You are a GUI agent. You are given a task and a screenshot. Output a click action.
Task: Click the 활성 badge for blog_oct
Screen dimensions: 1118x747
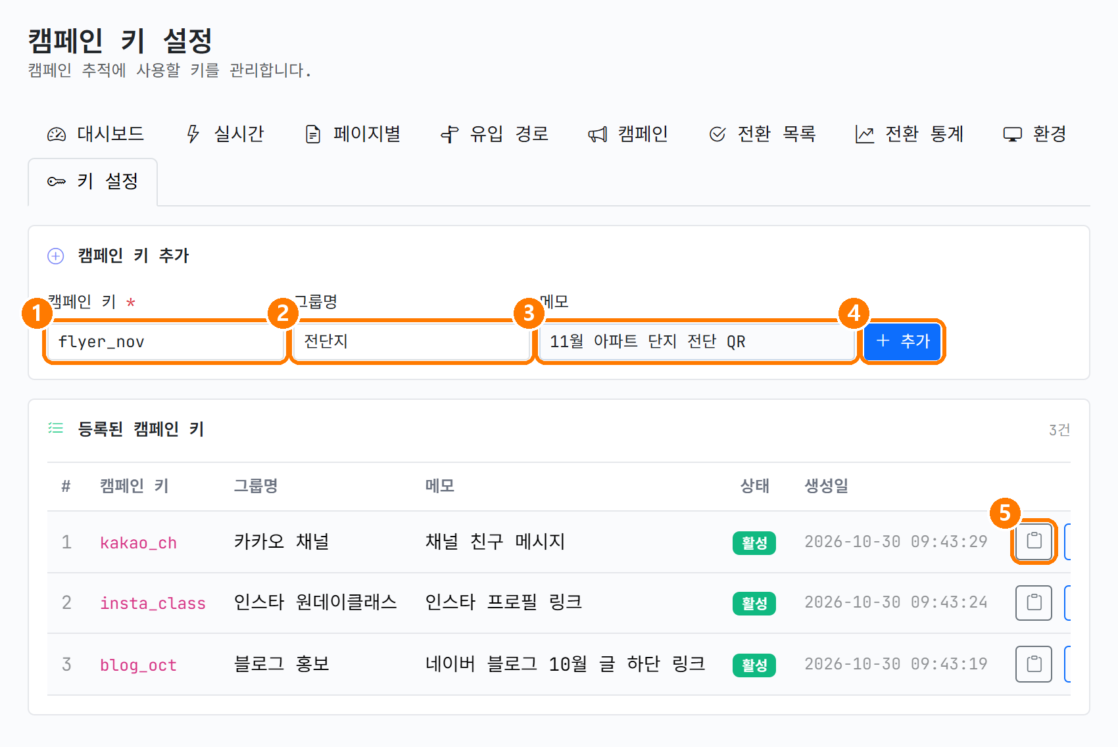coord(754,665)
